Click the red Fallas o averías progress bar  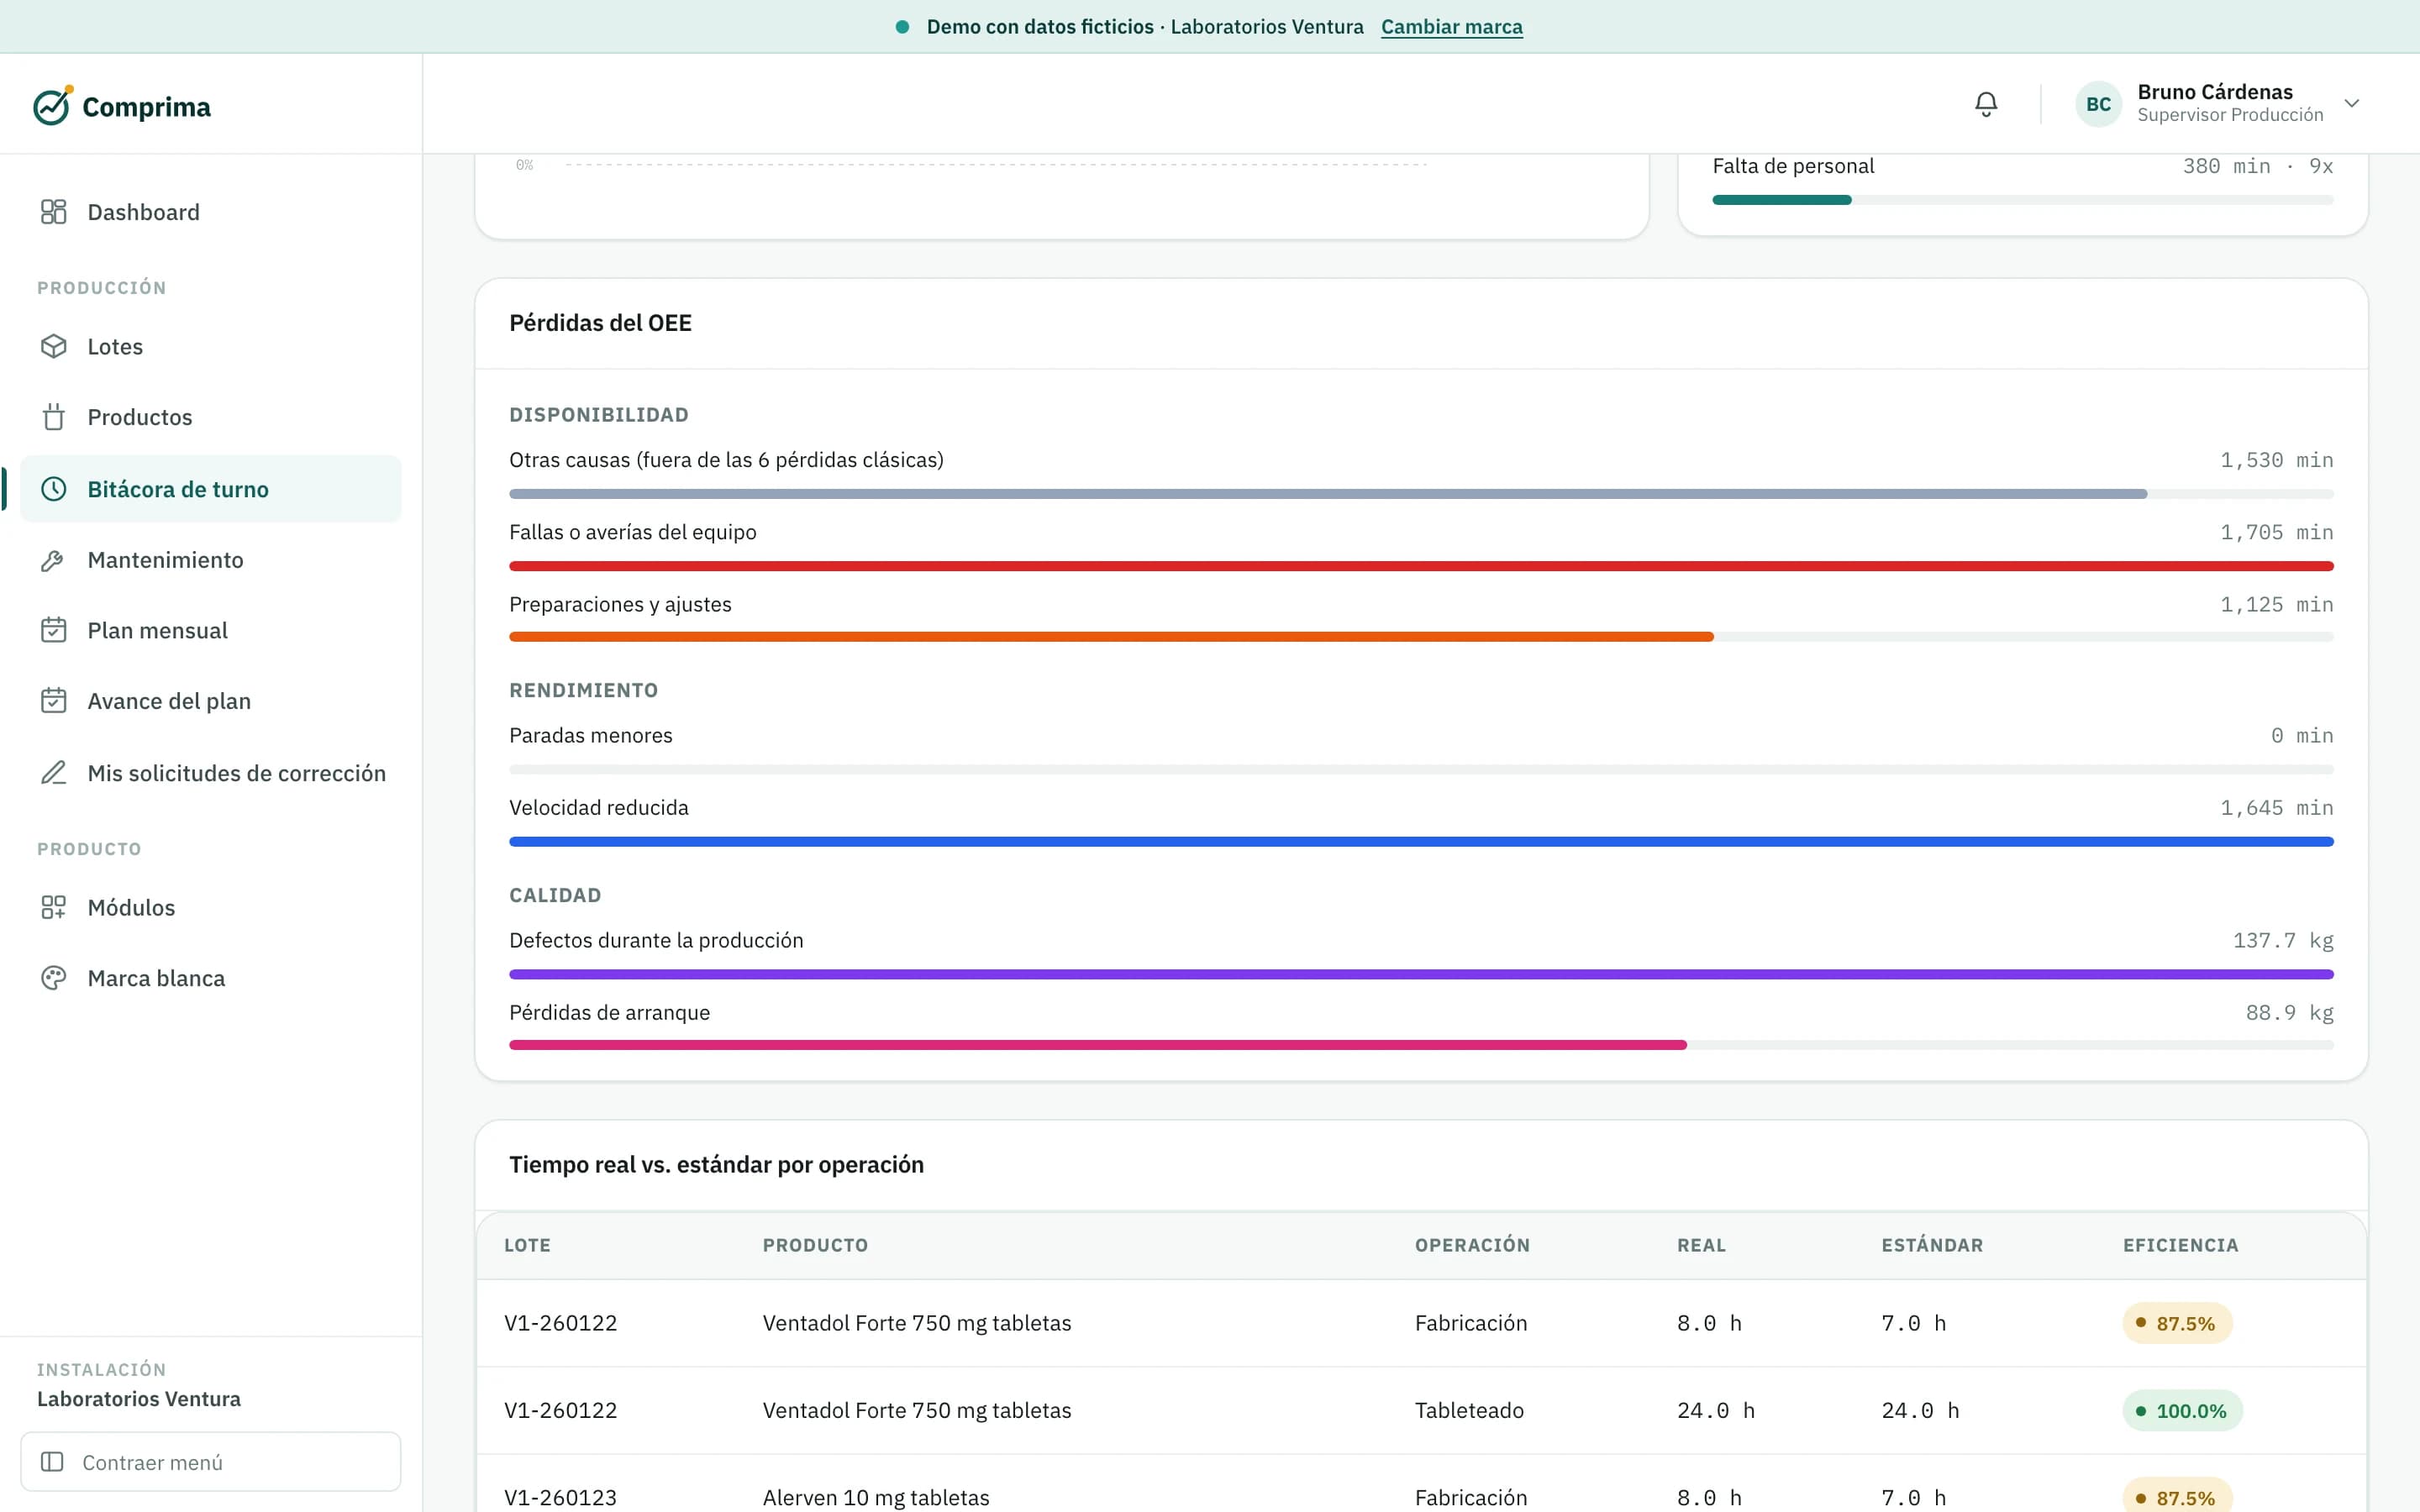tap(1421, 566)
